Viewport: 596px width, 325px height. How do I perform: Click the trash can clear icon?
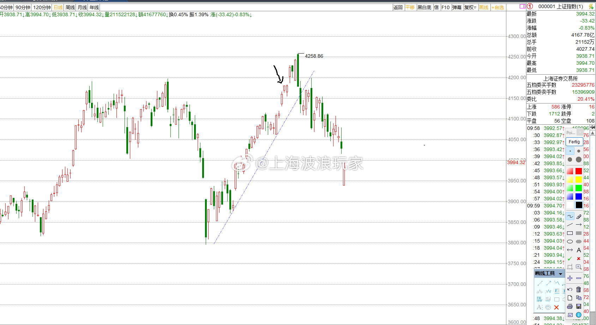[x=579, y=289]
